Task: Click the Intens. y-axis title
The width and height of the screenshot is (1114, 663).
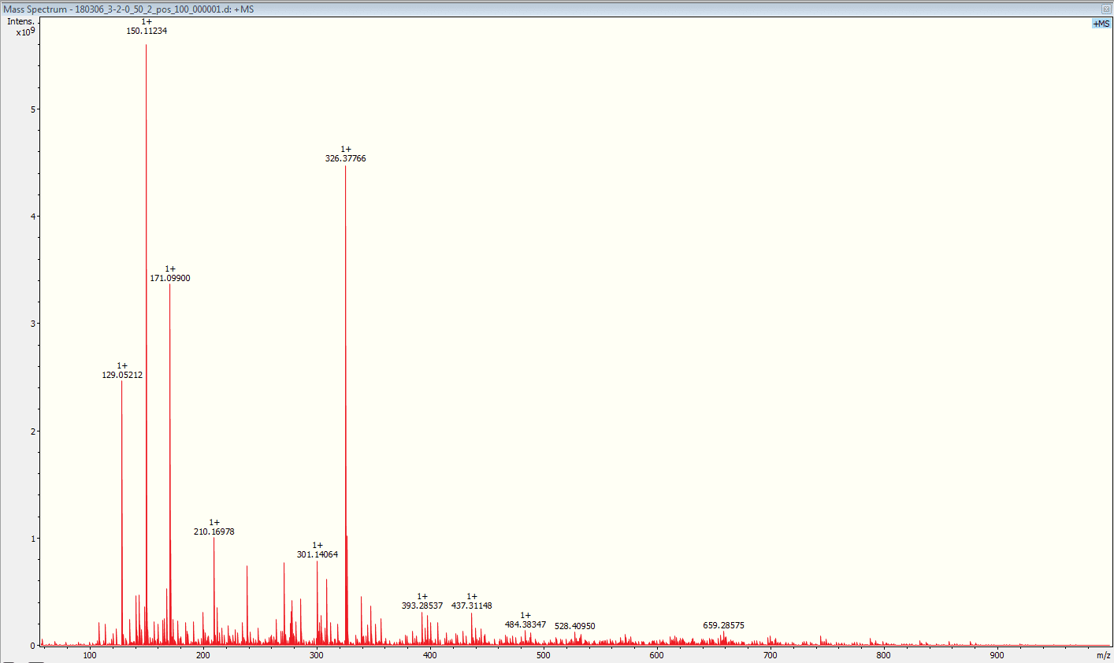Action: pyautogui.click(x=20, y=21)
